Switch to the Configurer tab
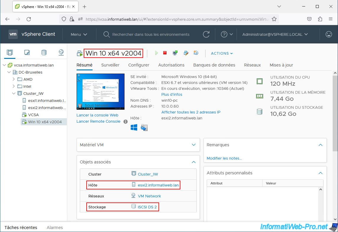 click(139, 65)
